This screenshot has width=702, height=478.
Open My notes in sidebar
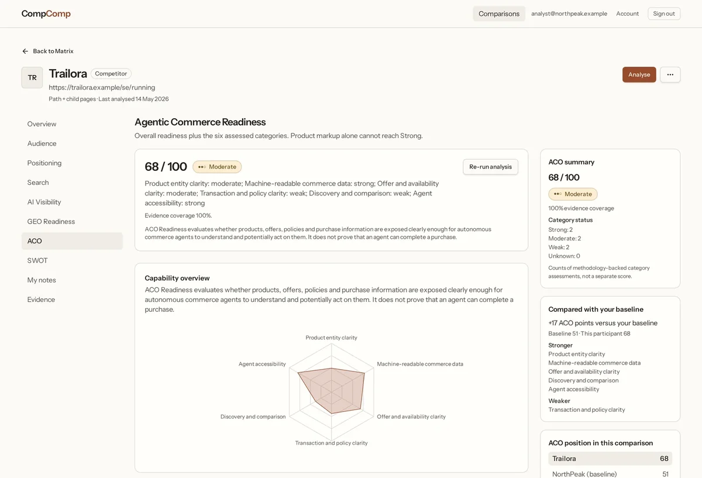(72, 280)
